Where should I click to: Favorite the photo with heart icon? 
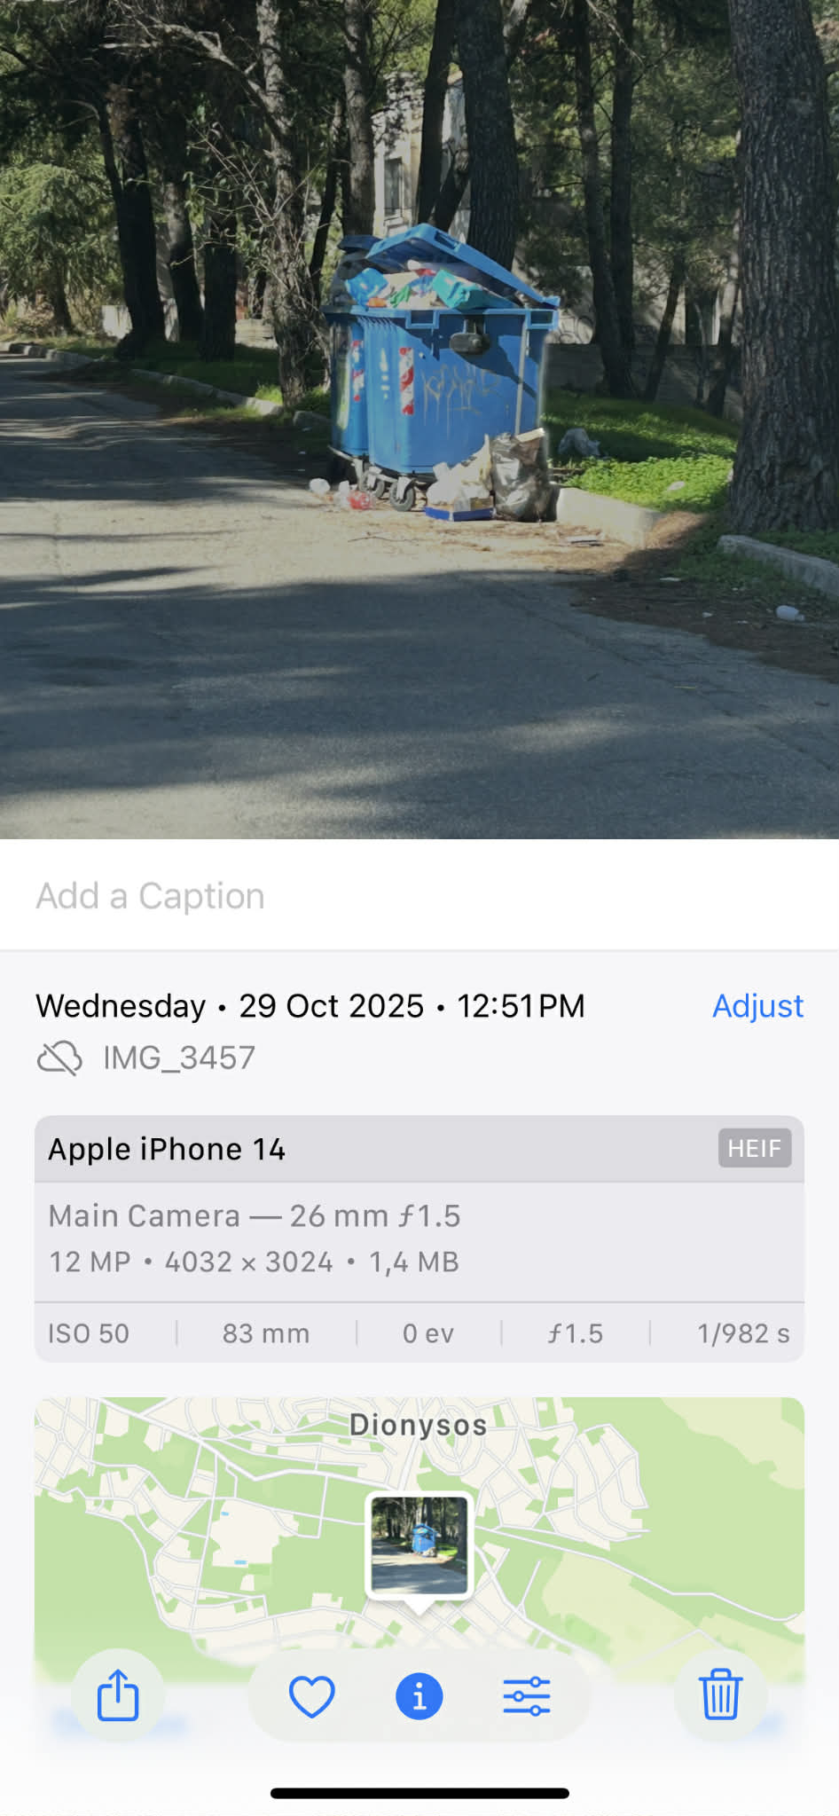pos(312,1696)
